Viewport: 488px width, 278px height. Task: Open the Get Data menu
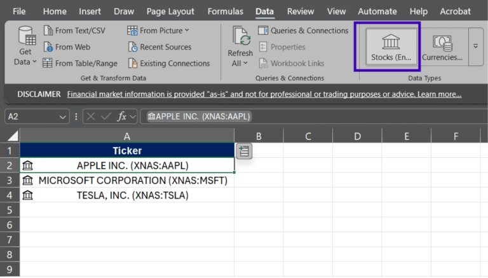pyautogui.click(x=25, y=46)
